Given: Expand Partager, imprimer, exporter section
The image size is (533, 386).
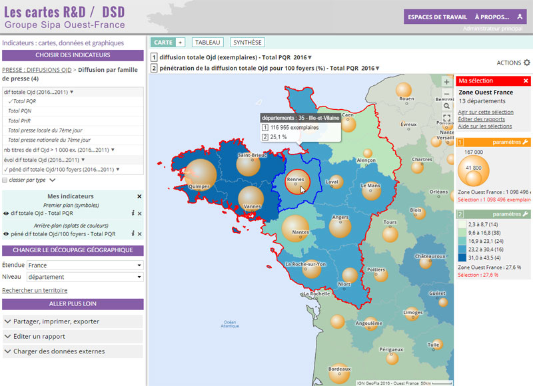Looking at the screenshot, I should pos(73,321).
